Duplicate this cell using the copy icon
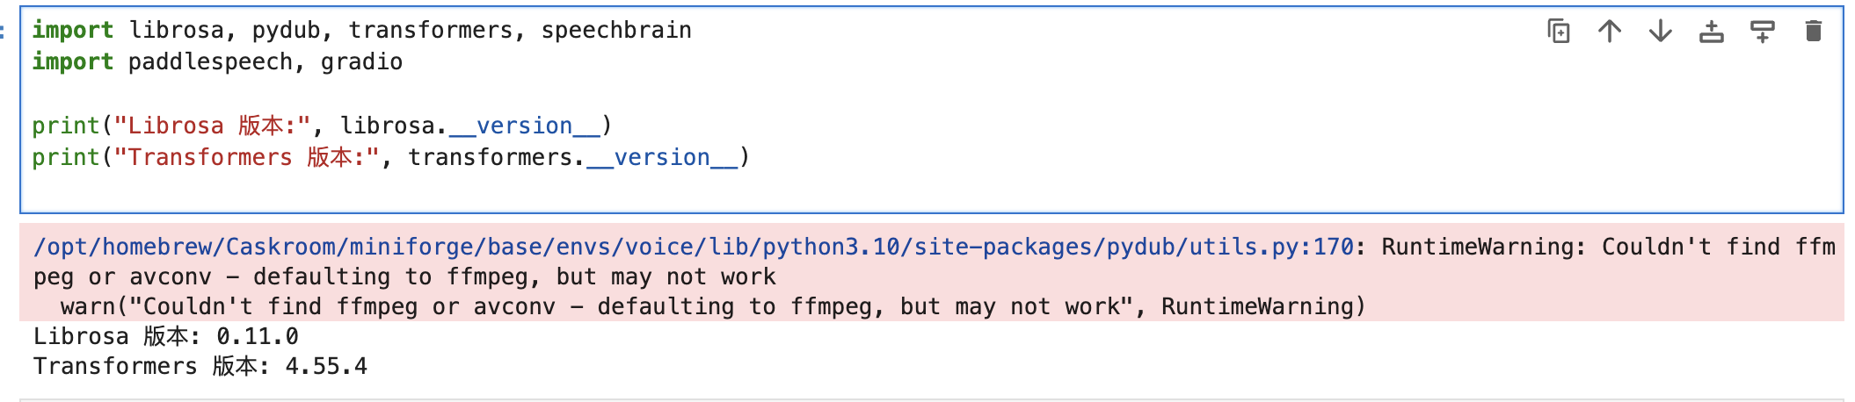Screen dimensions: 1855x402 tap(1559, 32)
